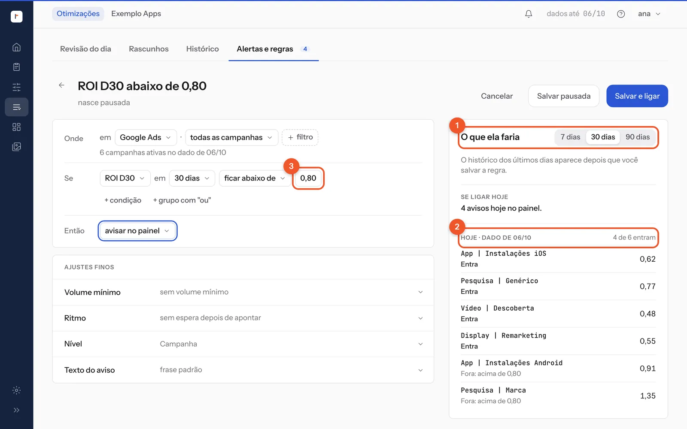Go back with the left arrow
This screenshot has height=429, width=687.
coord(62,85)
